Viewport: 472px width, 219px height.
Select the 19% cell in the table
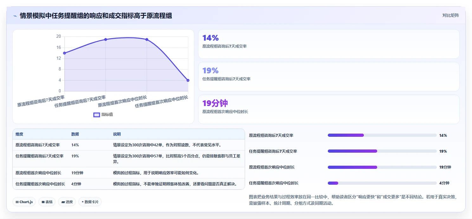coord(75,156)
